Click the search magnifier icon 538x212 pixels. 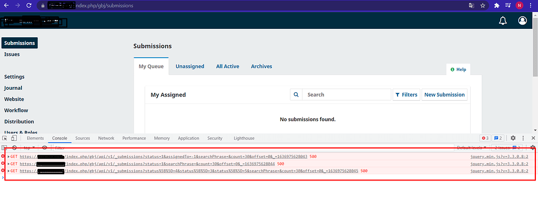coord(296,94)
